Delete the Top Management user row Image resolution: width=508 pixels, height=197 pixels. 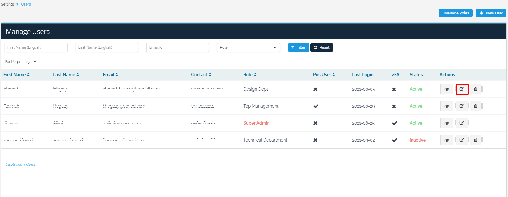click(x=475, y=106)
